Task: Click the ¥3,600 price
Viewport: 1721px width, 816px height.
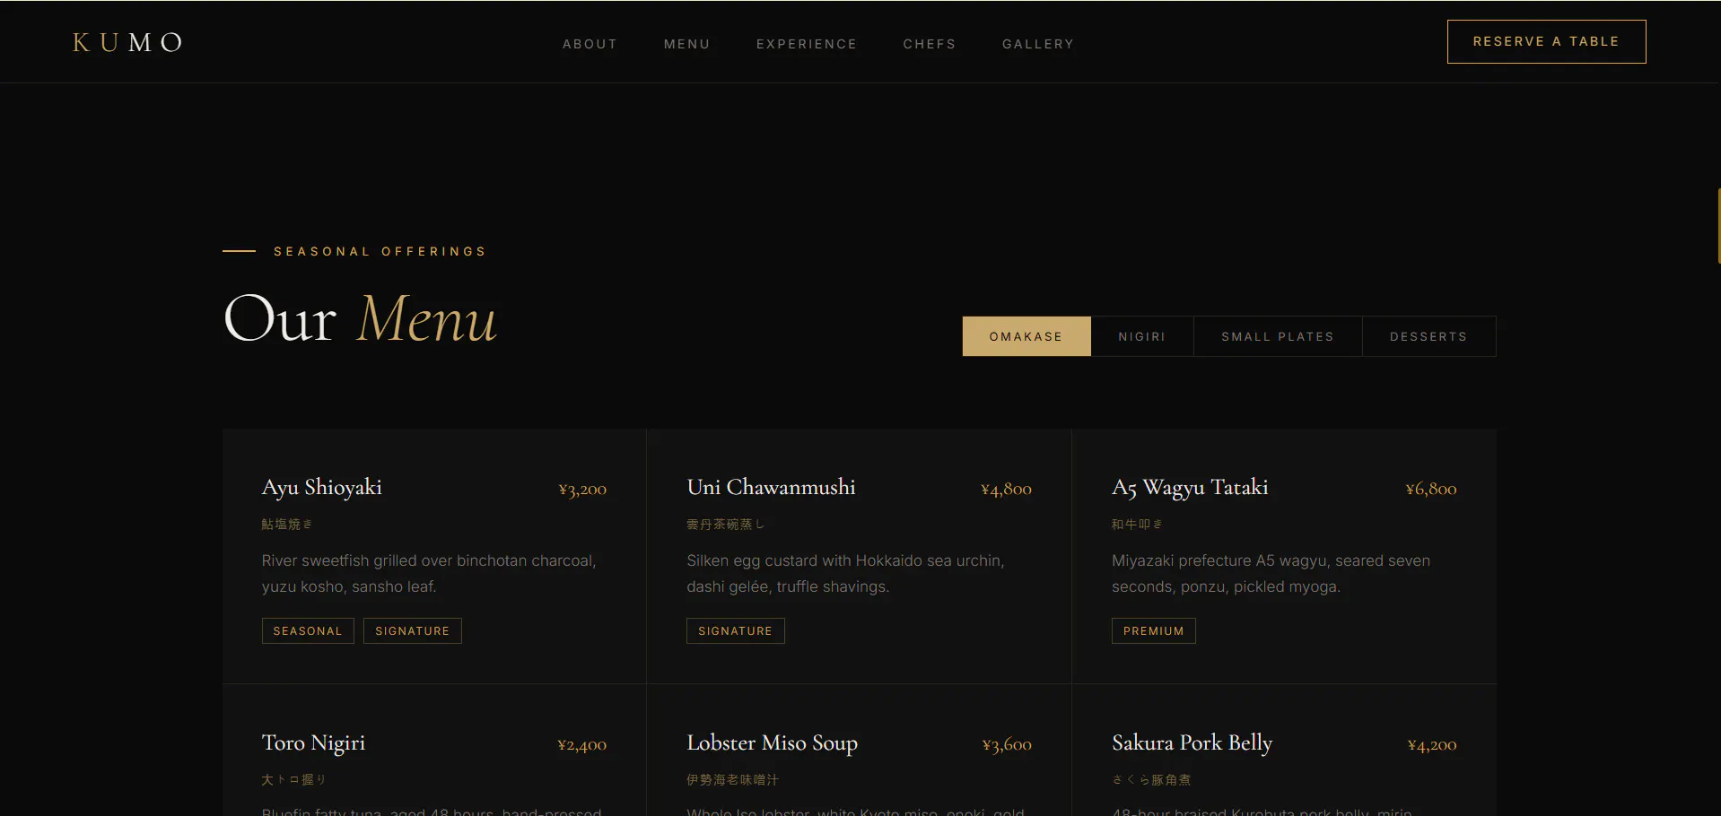Action: [1007, 744]
